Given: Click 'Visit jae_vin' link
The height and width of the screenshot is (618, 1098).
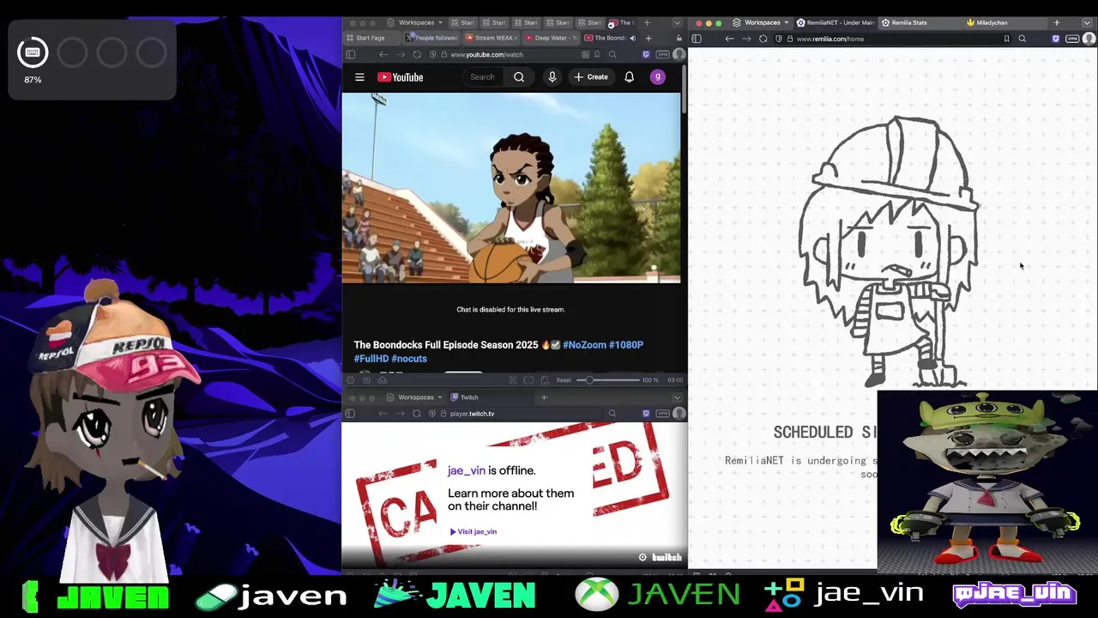Looking at the screenshot, I should coord(474,531).
